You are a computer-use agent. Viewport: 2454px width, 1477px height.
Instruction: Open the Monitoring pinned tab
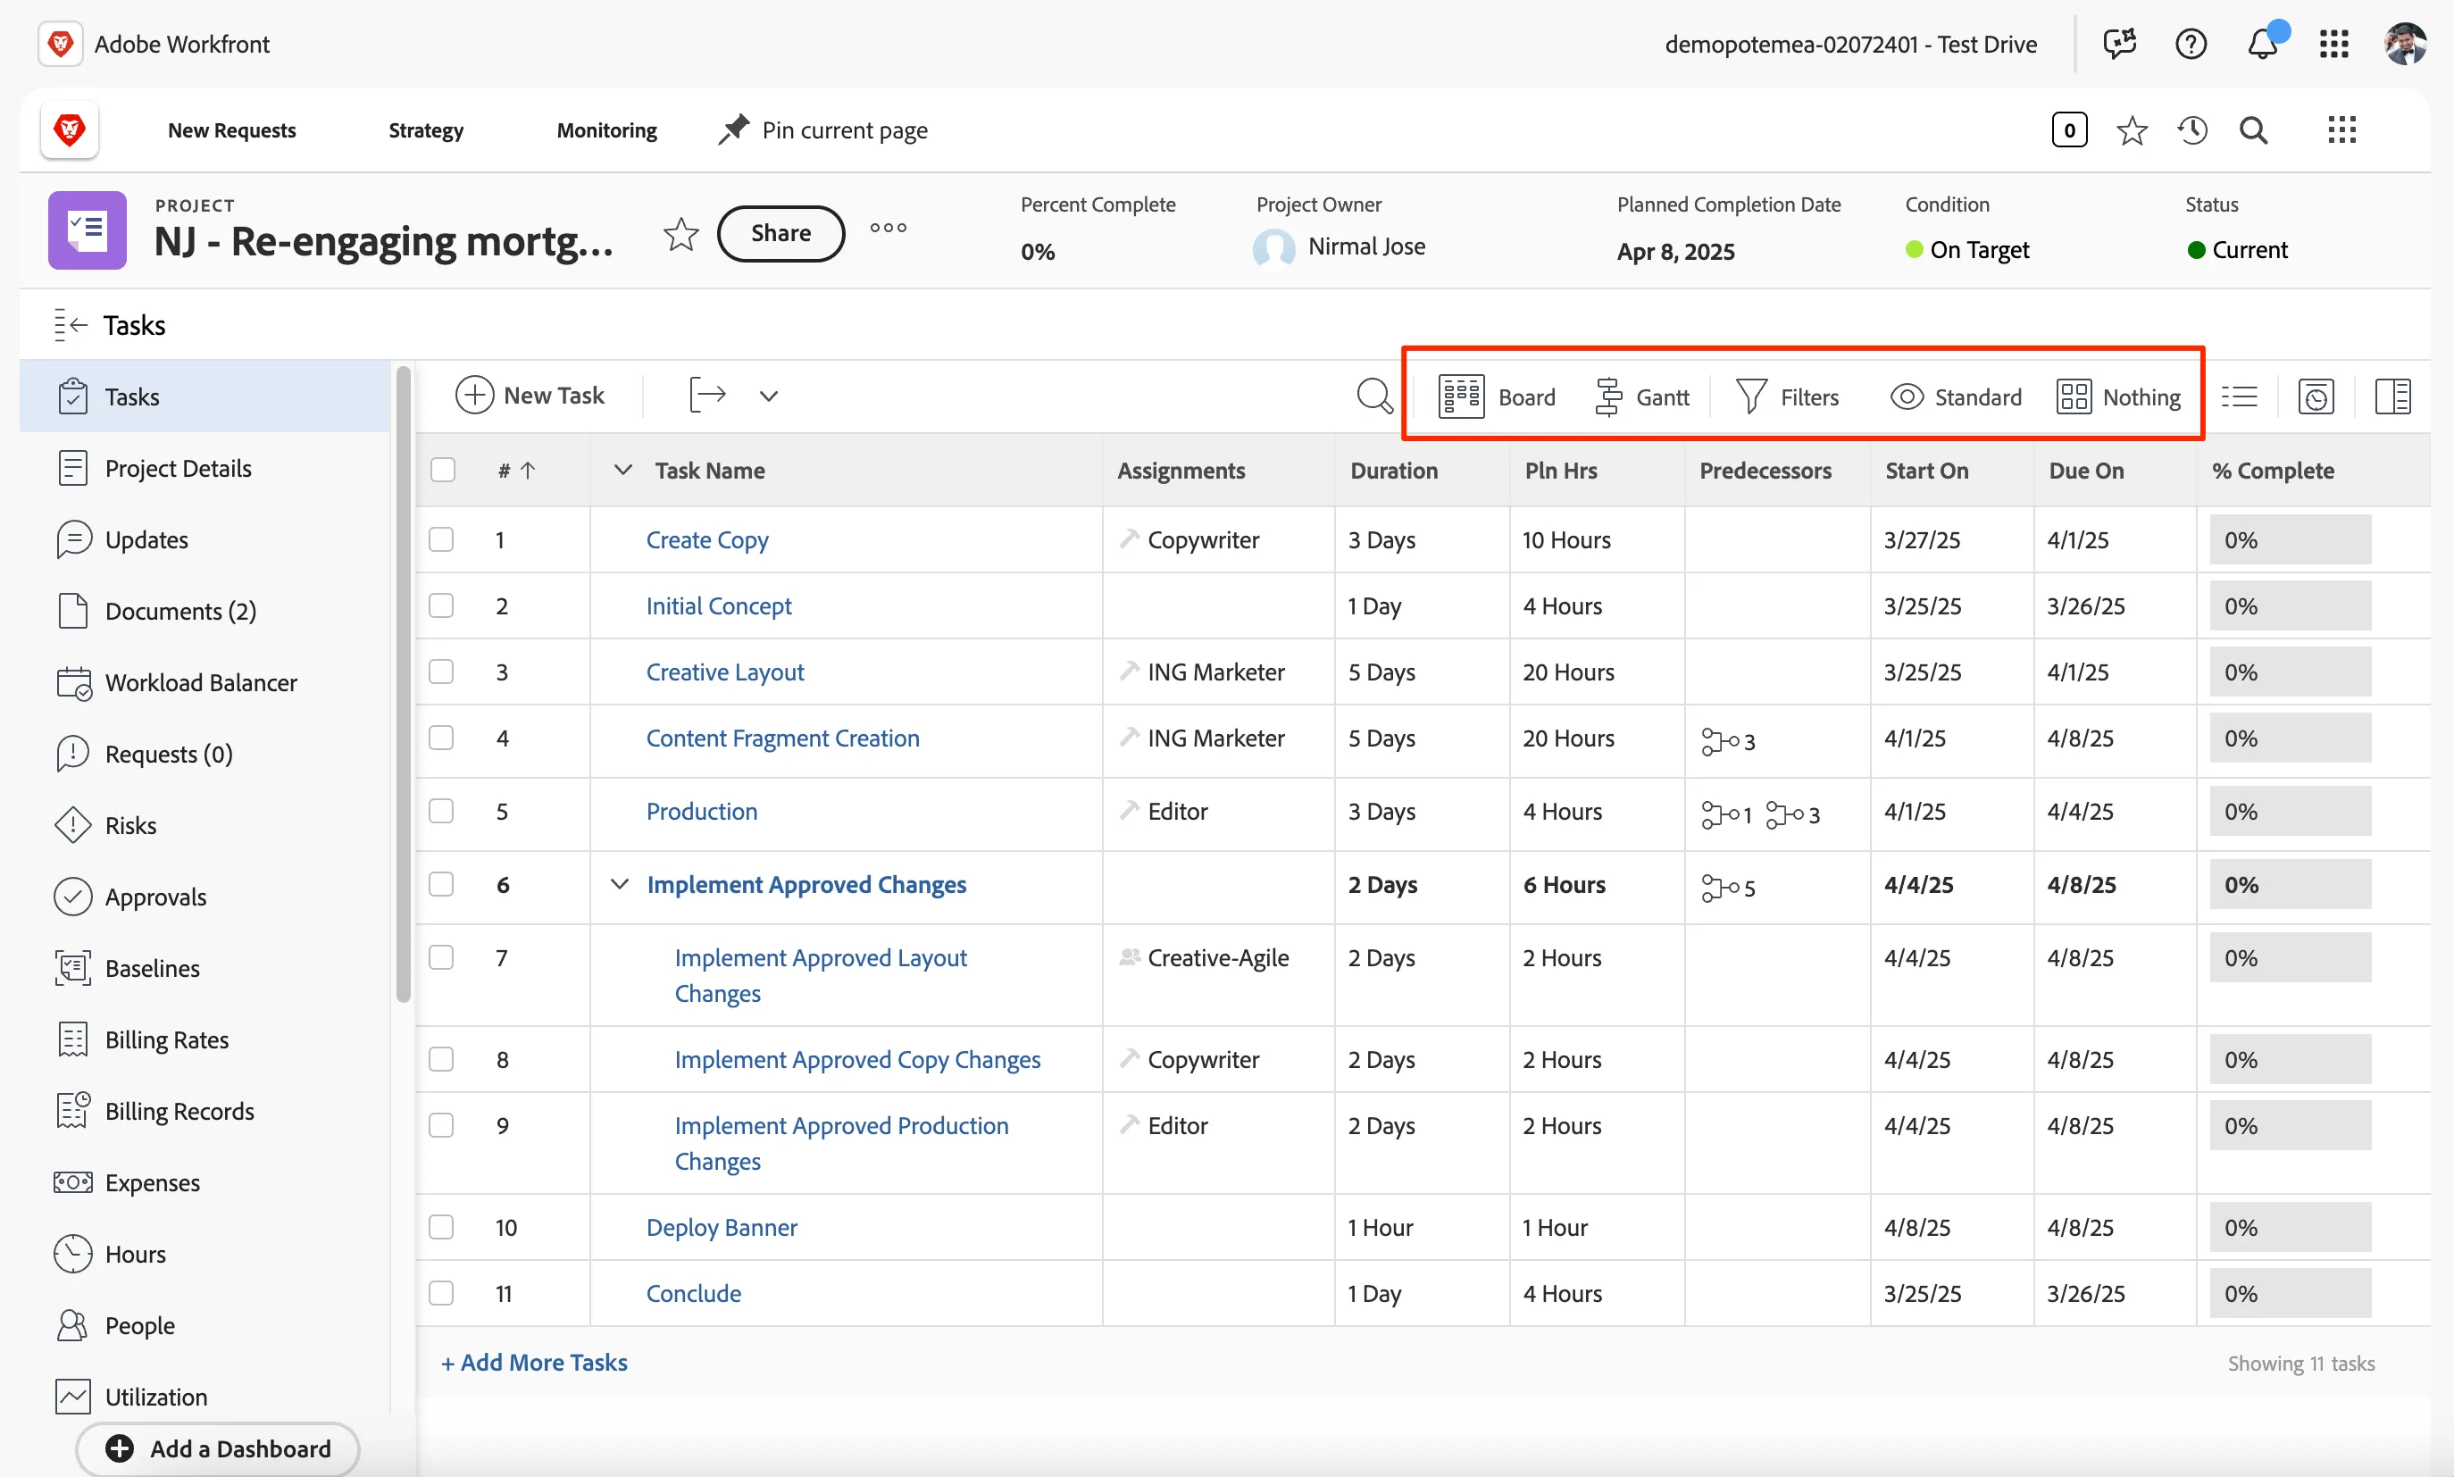pos(607,130)
